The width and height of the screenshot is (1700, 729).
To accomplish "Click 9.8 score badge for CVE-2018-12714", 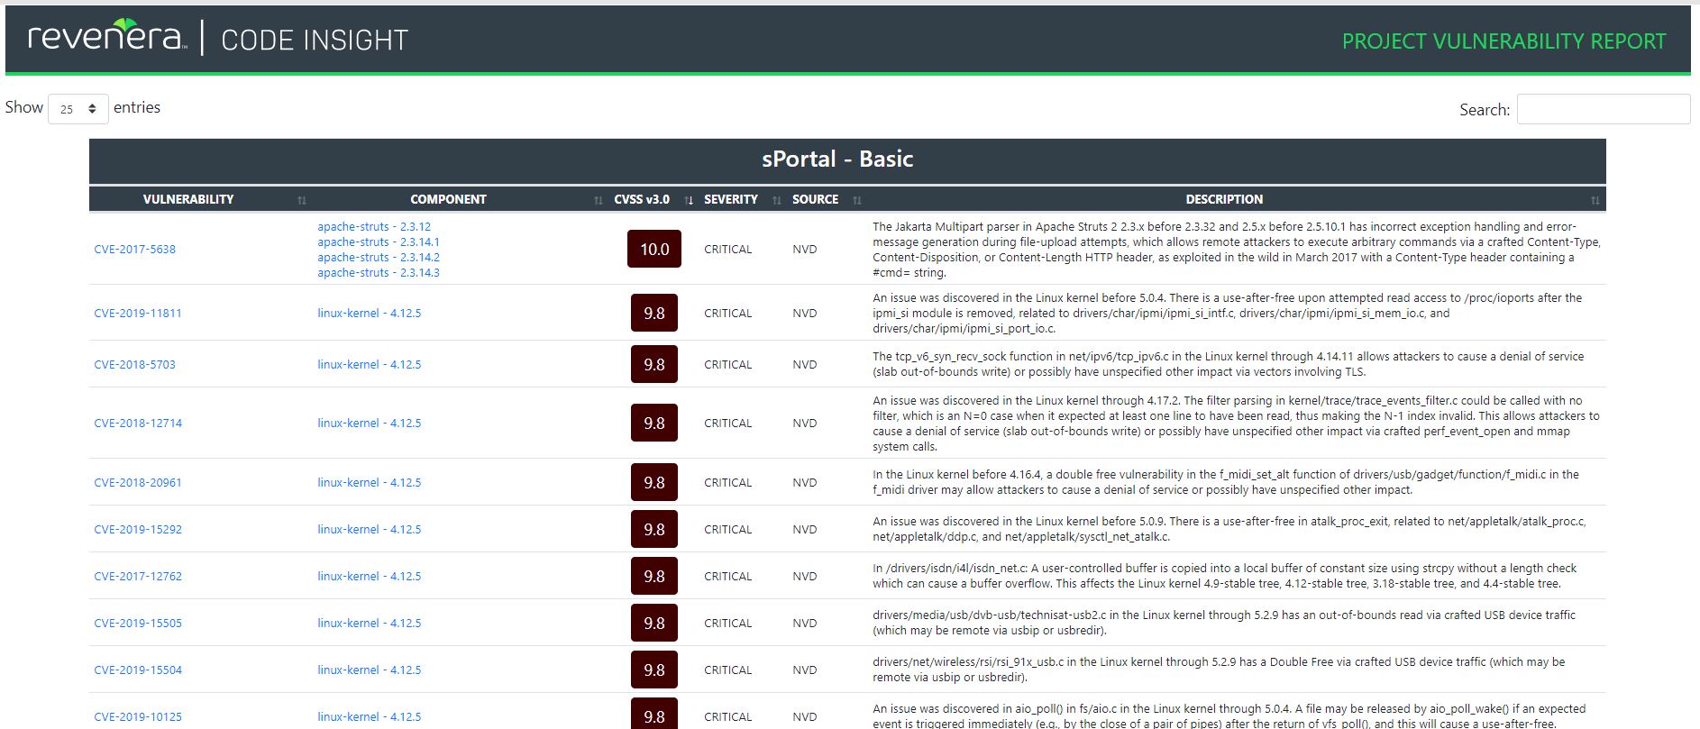I will 654,424.
